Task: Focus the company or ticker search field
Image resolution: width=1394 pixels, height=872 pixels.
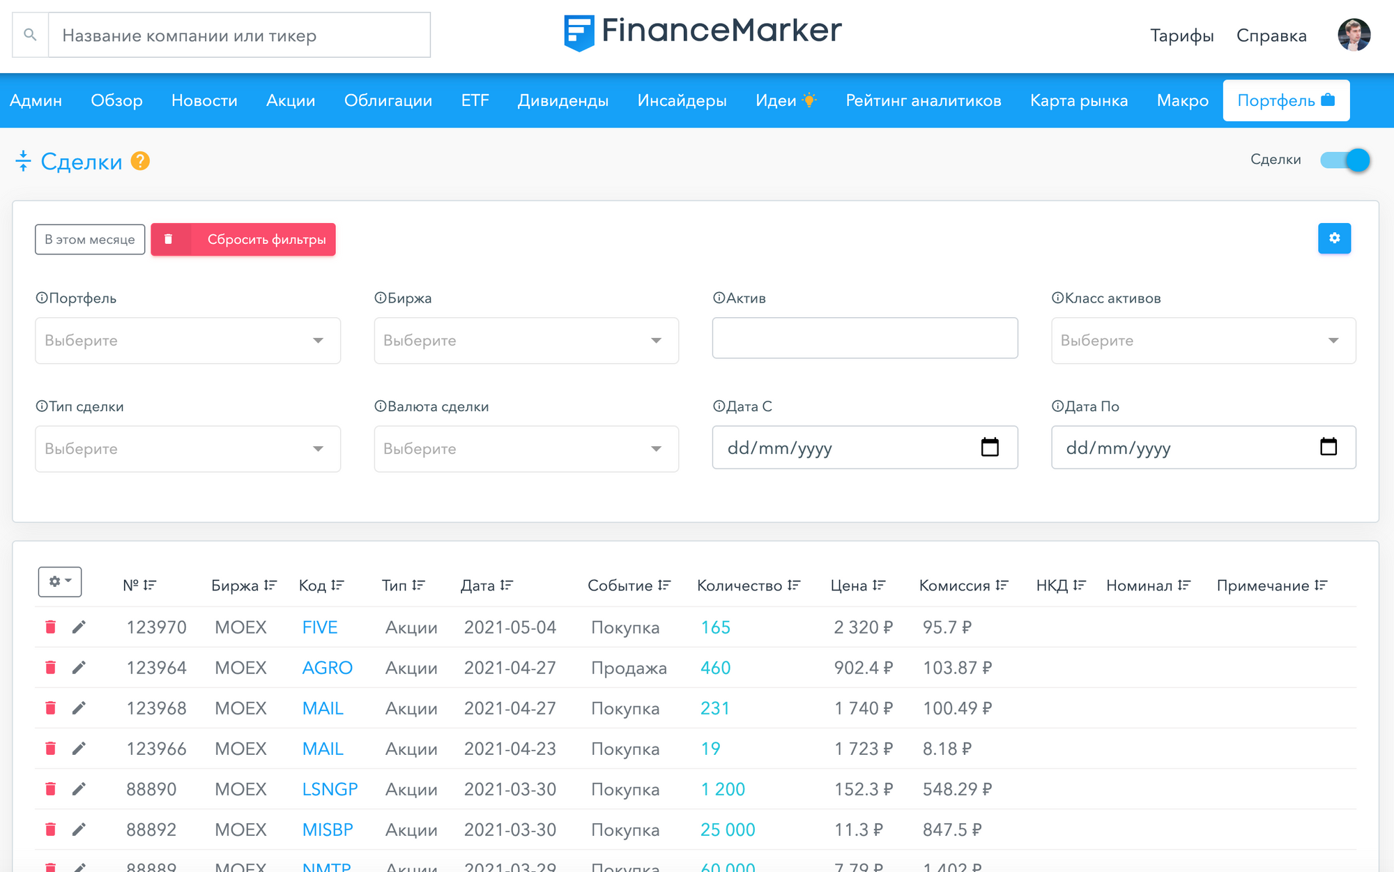Action: (239, 35)
